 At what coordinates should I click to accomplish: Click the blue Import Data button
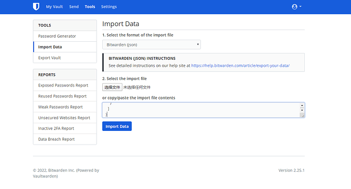(117, 126)
